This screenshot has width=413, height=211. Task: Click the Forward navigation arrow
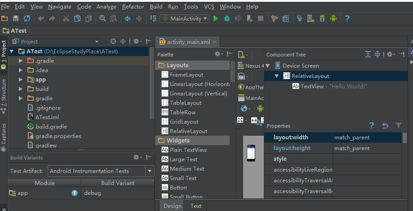[x=139, y=18]
